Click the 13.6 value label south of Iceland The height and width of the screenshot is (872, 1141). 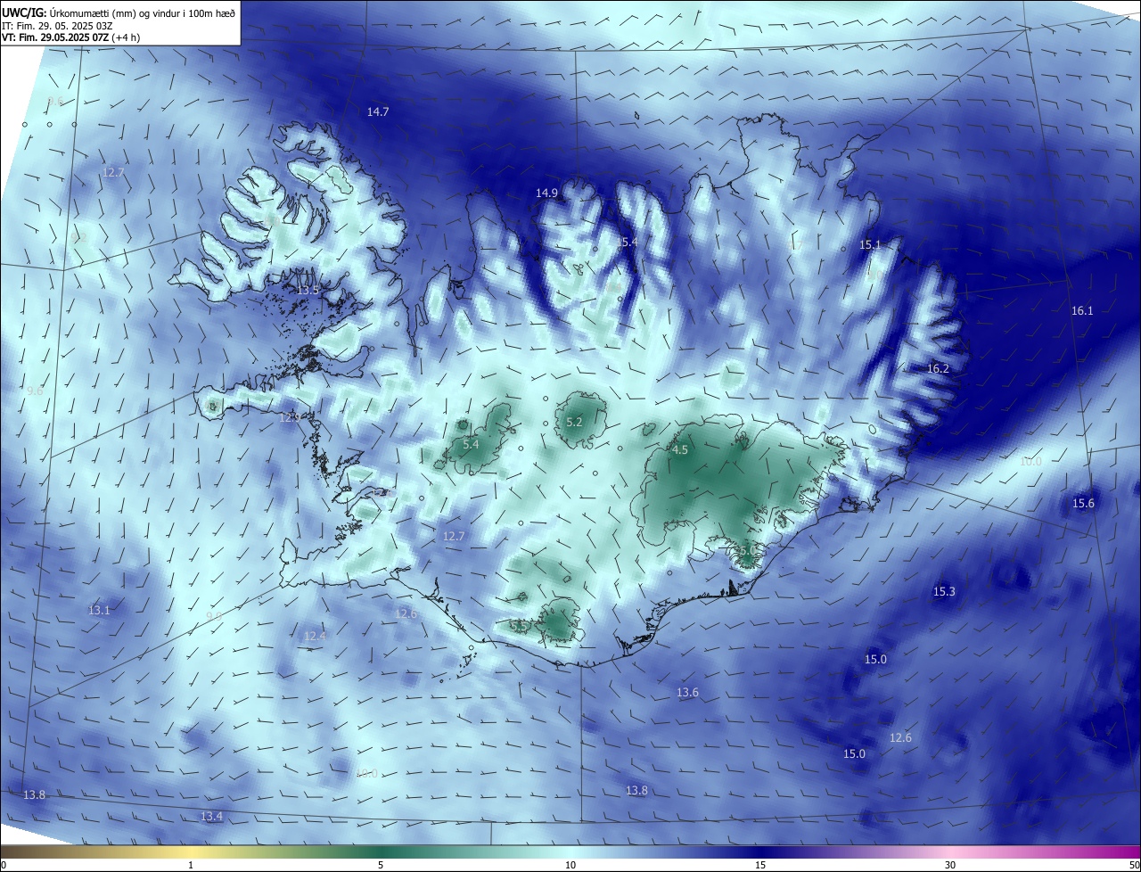coord(687,692)
